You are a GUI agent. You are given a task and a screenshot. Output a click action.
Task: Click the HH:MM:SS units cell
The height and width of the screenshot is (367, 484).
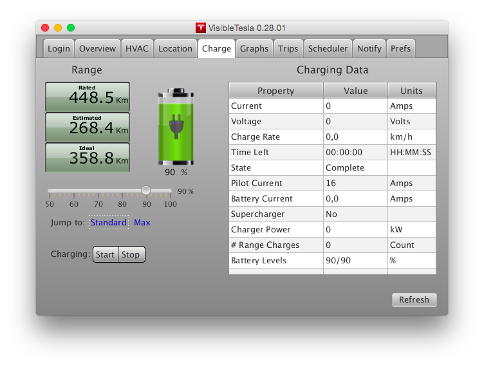[x=411, y=152]
